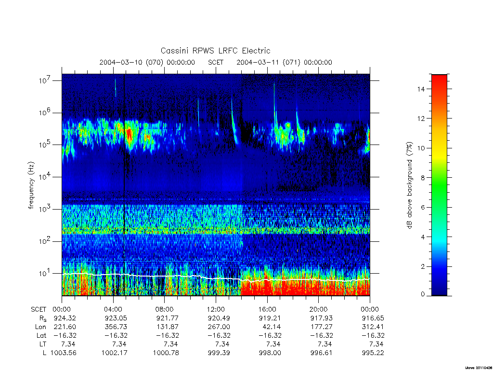Click the red intense emission spot near 05:00
Image resolution: width=493 pixels, height=370 pixels.
[x=129, y=134]
